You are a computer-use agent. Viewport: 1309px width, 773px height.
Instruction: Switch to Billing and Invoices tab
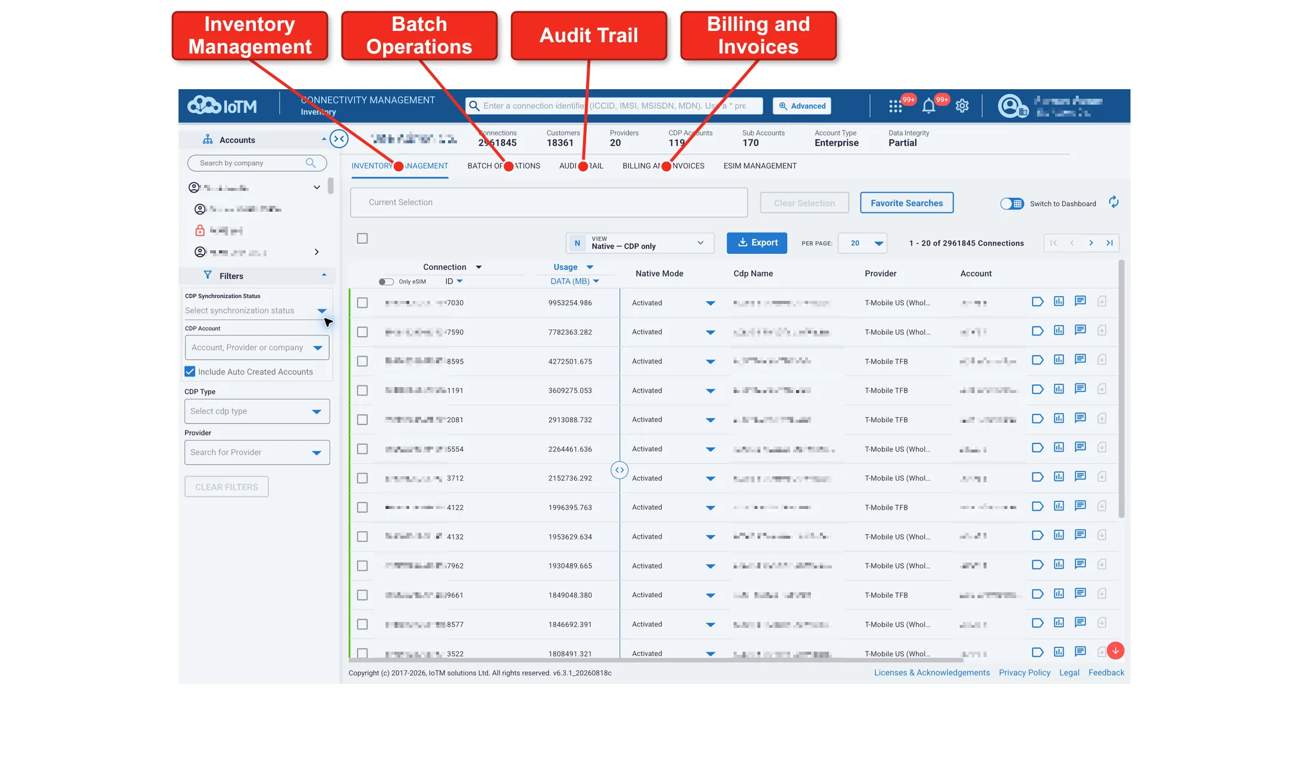(x=663, y=166)
